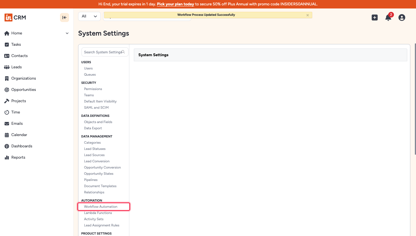416x236 pixels.
Task: Open Objects and Fields
Action: click(x=98, y=122)
